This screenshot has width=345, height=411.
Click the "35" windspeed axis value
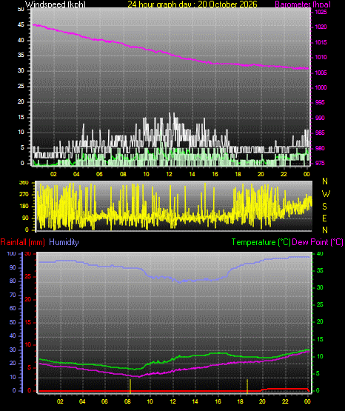click(x=21, y=55)
